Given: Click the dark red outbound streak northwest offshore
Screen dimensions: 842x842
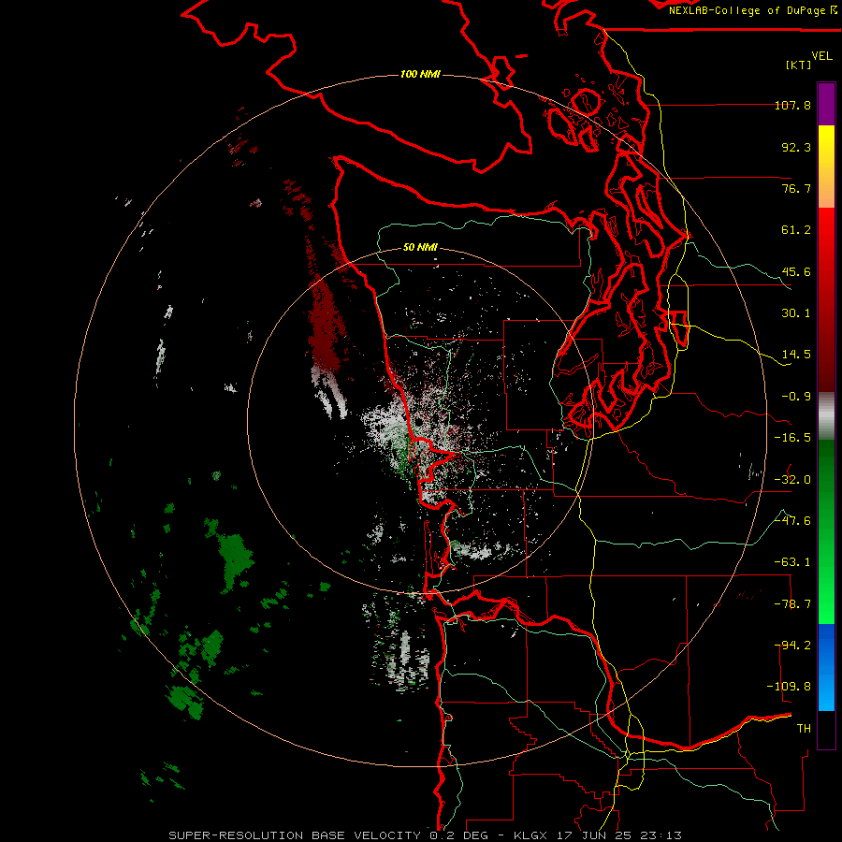Looking at the screenshot, I should point(325,322).
